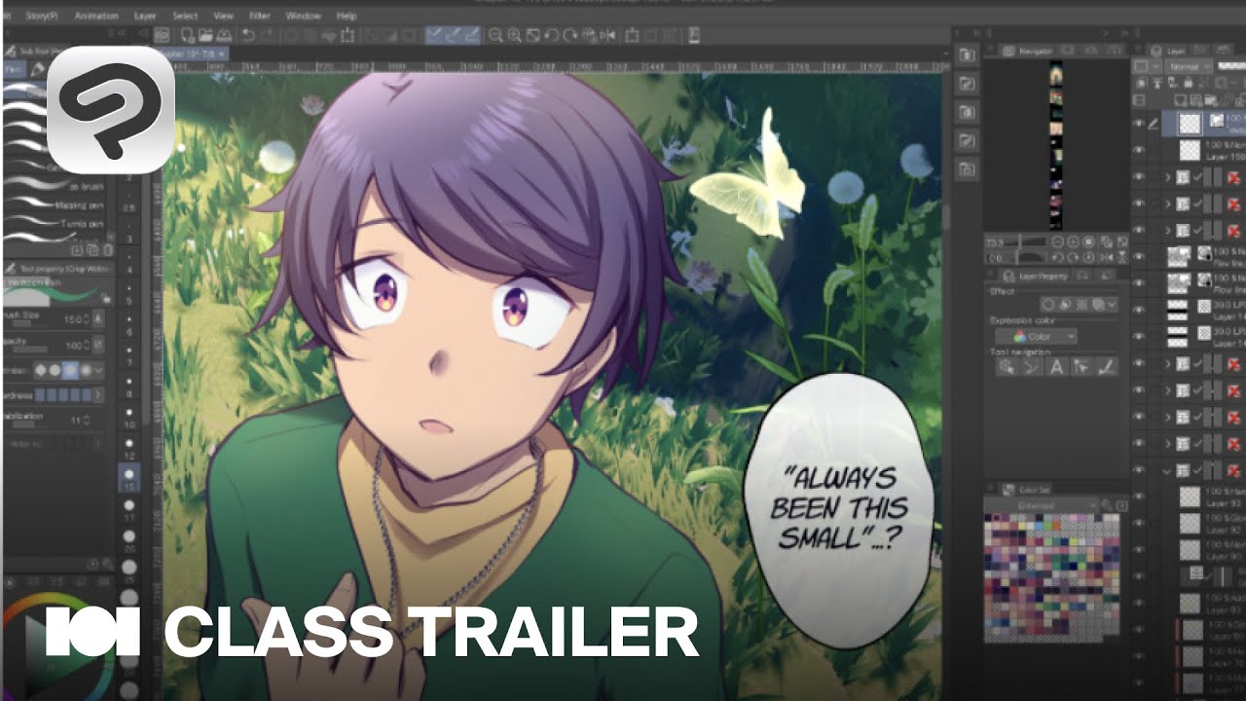This screenshot has width=1246, height=701.
Task: Open the Animation menu
Action: tap(96, 16)
